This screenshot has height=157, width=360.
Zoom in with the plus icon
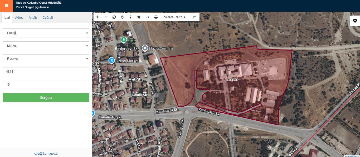(98, 17)
